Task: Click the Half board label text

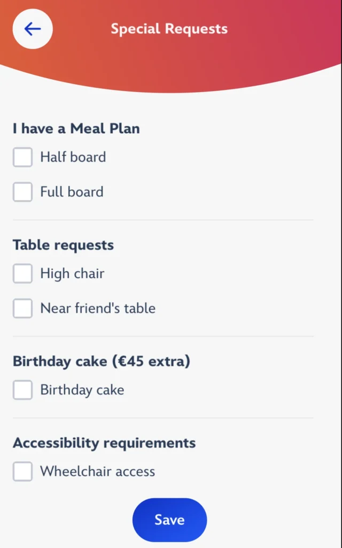Action: [x=73, y=157]
